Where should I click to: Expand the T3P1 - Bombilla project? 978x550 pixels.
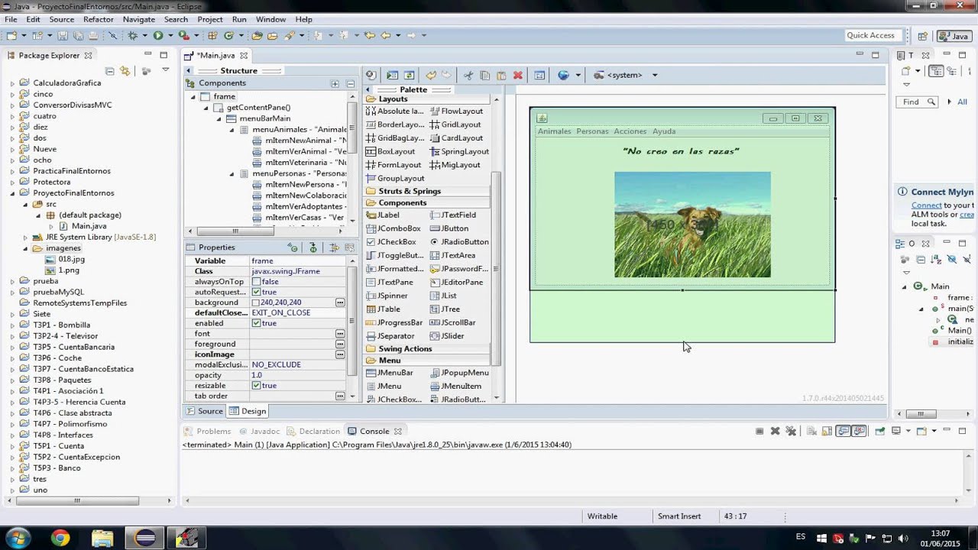coord(12,325)
